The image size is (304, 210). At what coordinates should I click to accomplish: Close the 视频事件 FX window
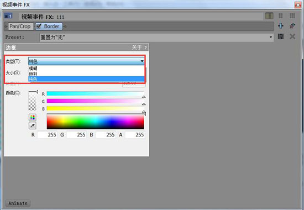click(x=298, y=4)
